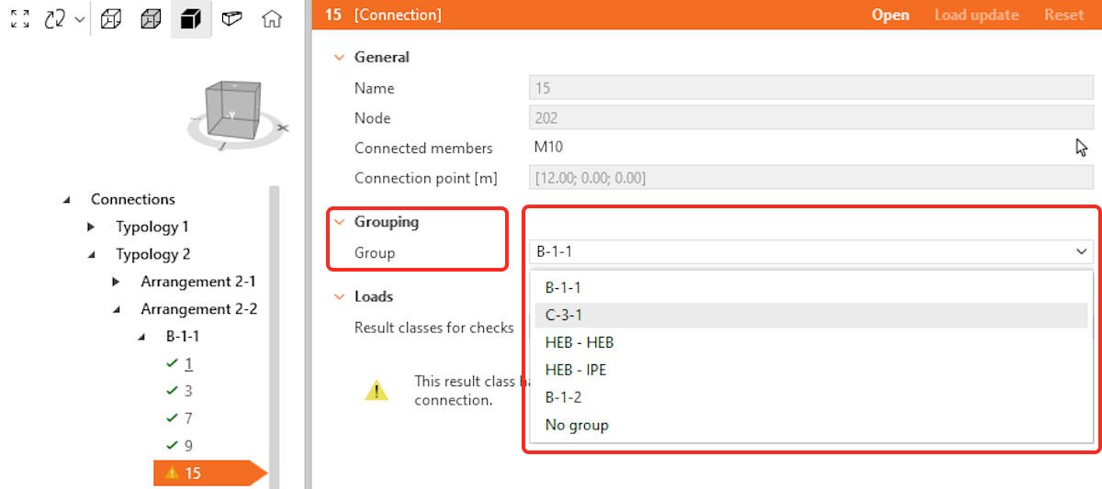1102x489 pixels.
Task: Select connection 7 in the tree
Action: click(187, 418)
